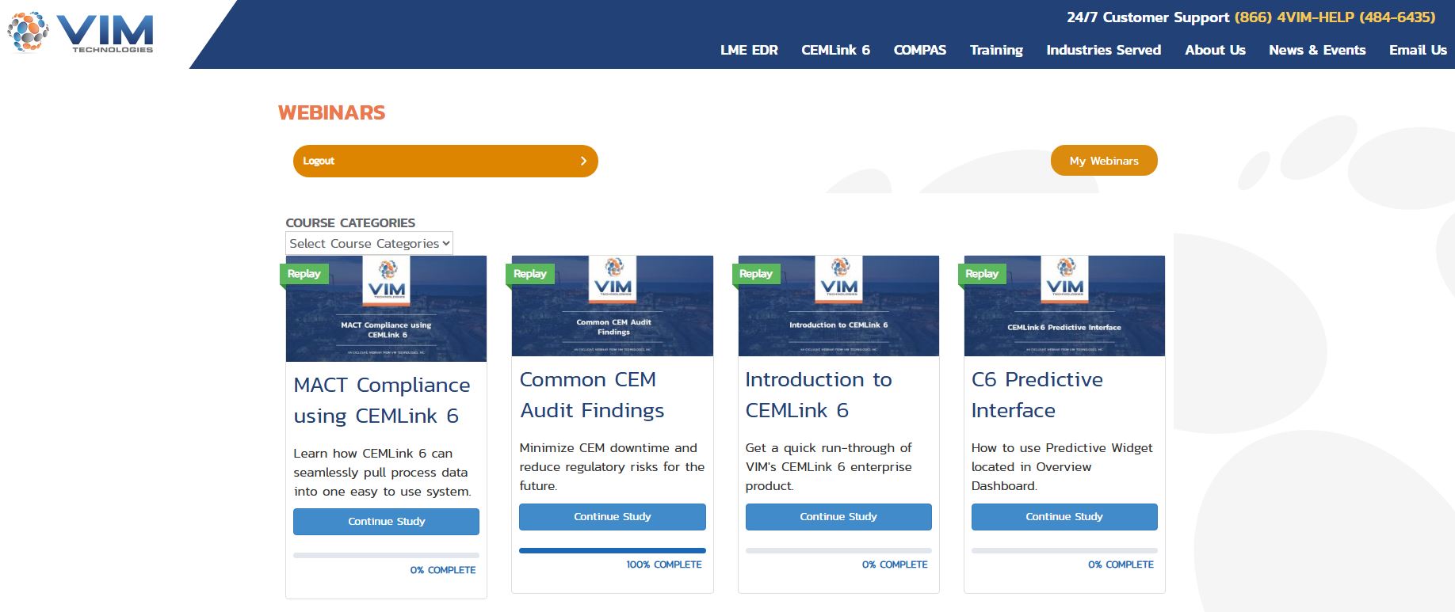The width and height of the screenshot is (1455, 612).
Task: Click progress bar on MACT Compliance card
Action: (386, 556)
